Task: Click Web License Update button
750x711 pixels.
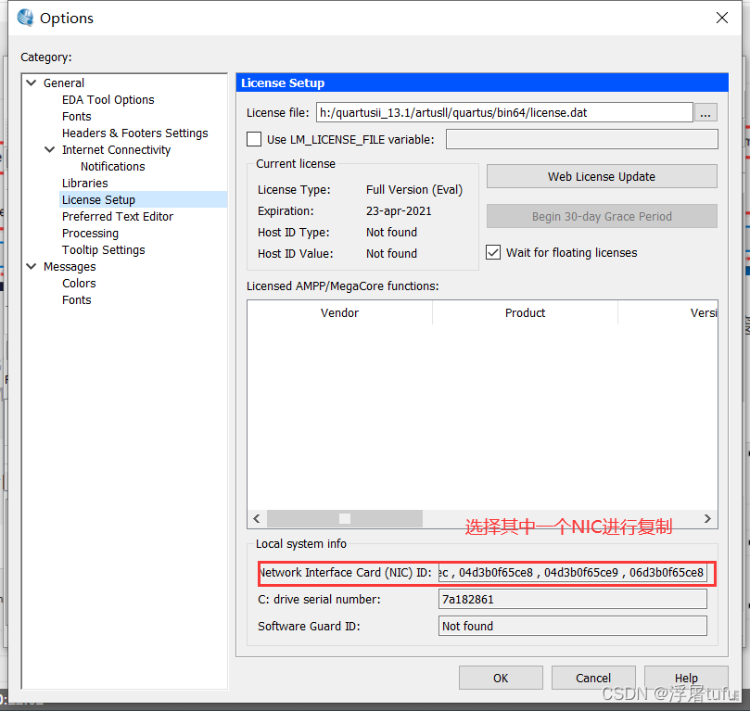Action: click(602, 176)
